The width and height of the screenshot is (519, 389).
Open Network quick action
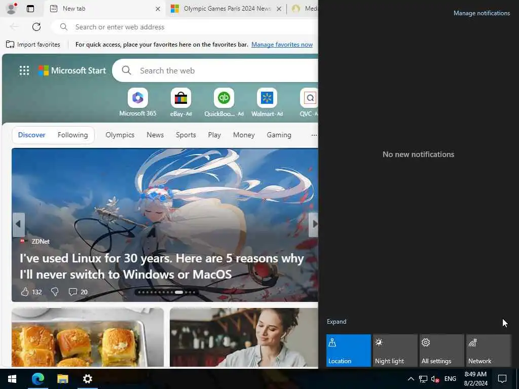(x=489, y=351)
